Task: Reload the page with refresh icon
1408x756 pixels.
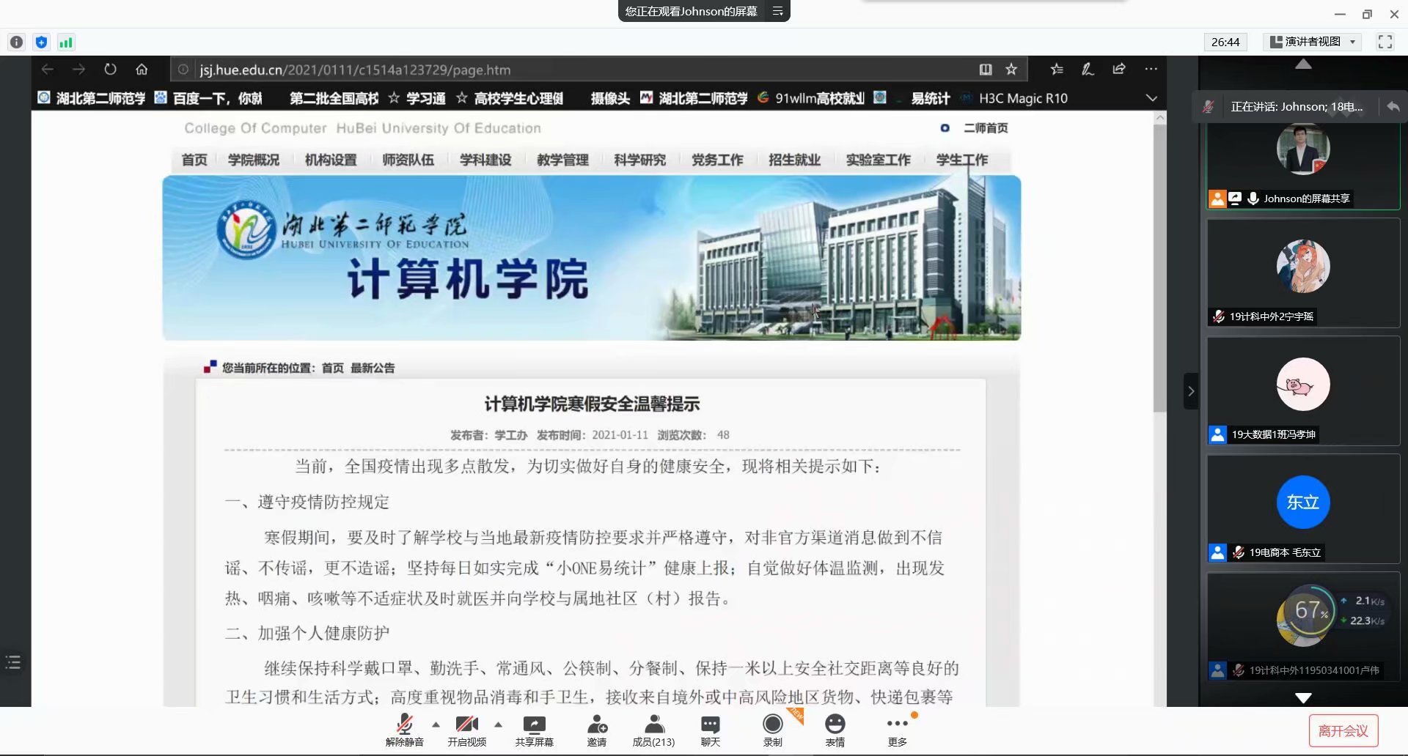Action: 110,70
